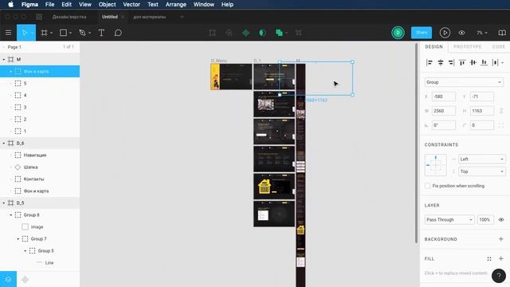Open the File menu
The width and height of the screenshot is (510, 287).
click(49, 5)
